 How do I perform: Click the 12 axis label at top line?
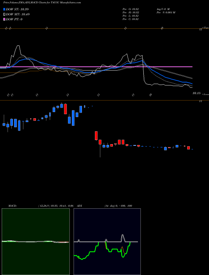pos(200,30)
